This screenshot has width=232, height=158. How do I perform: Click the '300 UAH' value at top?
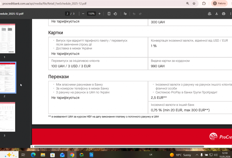click(158, 22)
